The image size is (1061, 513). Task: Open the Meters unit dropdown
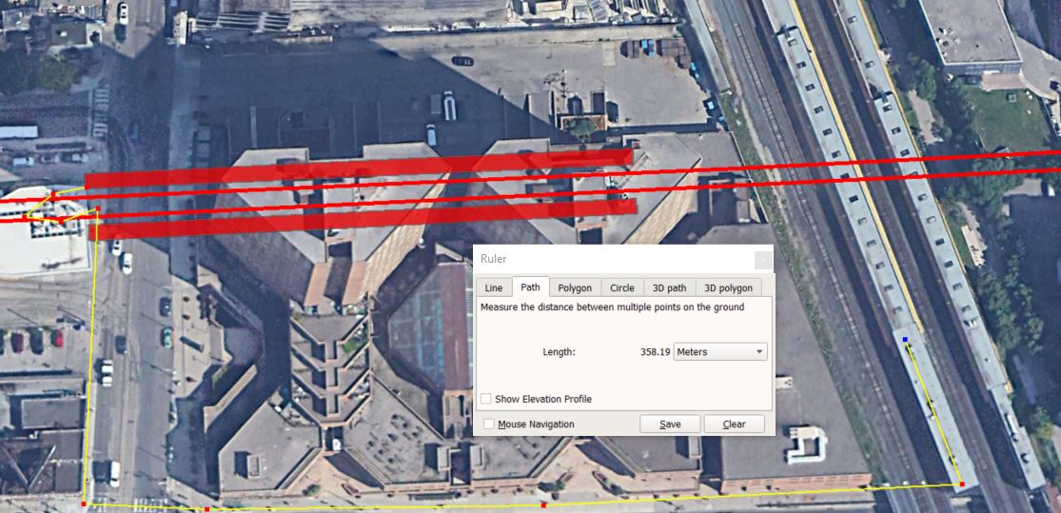720,352
